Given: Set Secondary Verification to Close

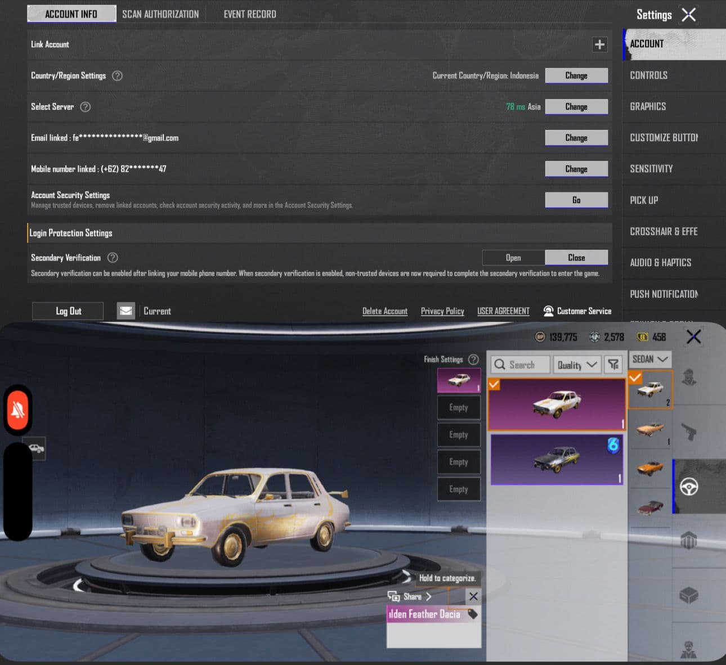Looking at the screenshot, I should tap(576, 258).
